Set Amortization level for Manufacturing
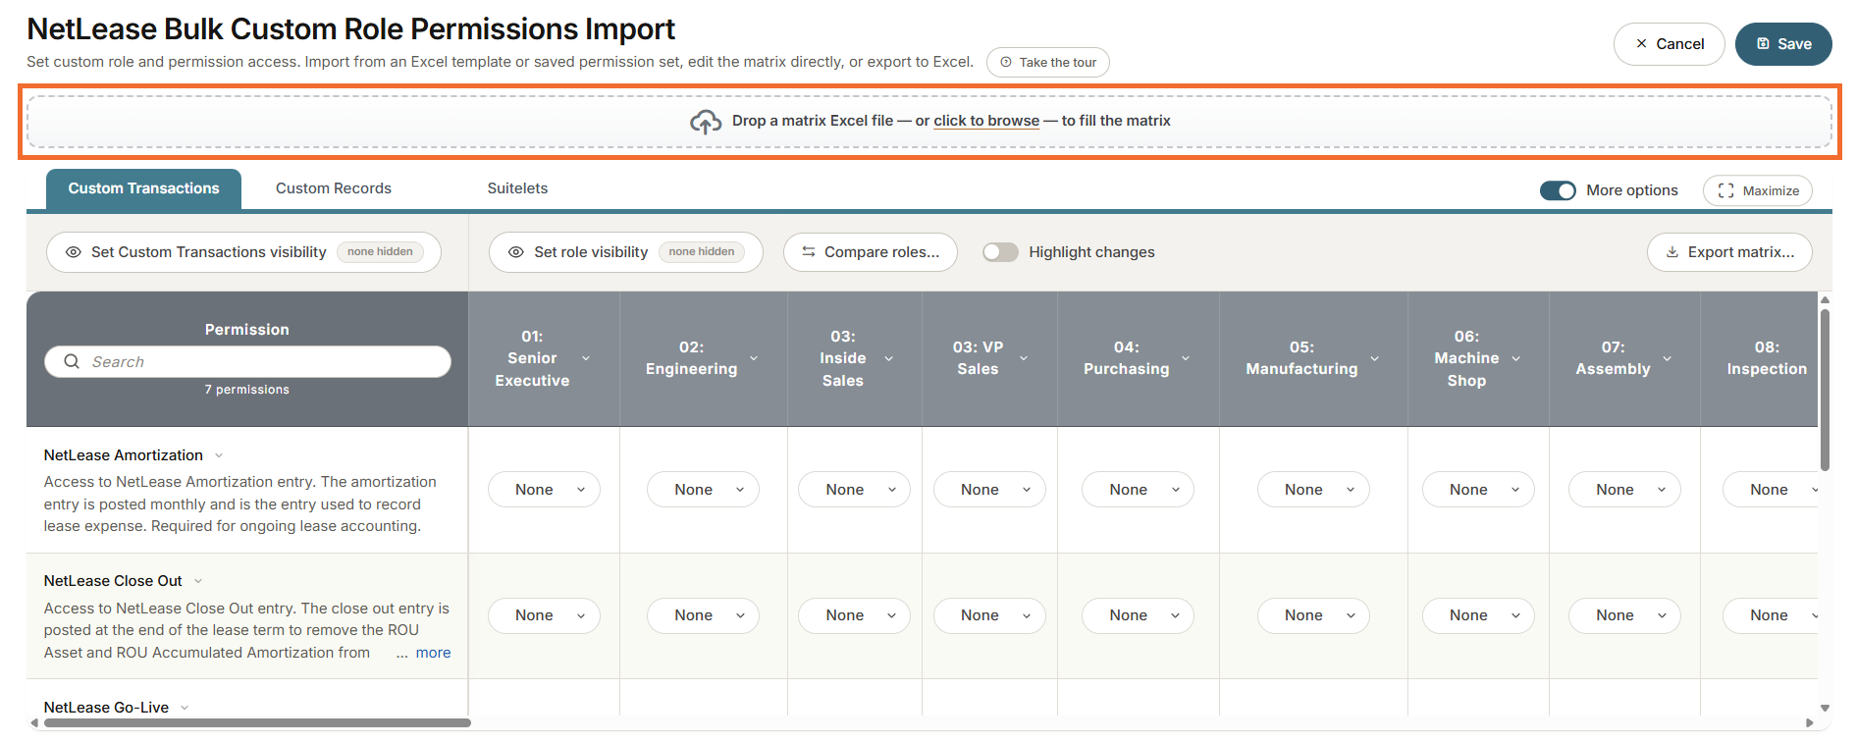 1313,490
